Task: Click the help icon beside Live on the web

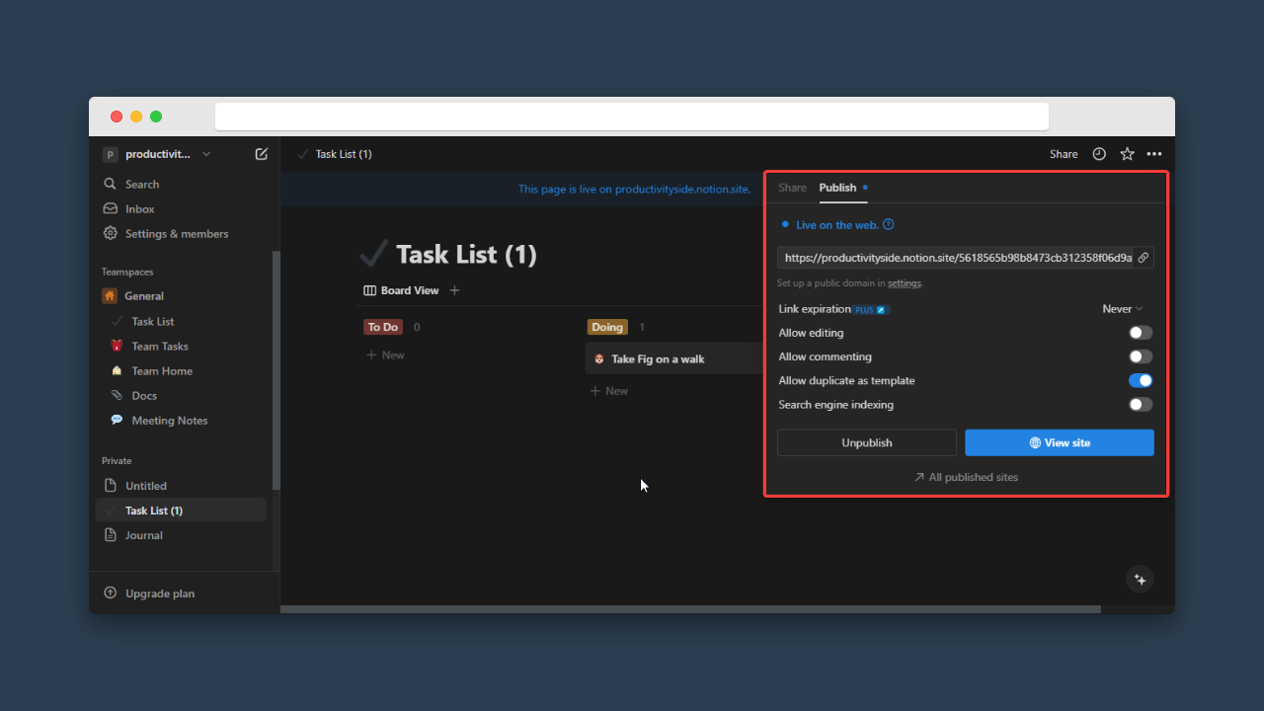Action: 888,225
